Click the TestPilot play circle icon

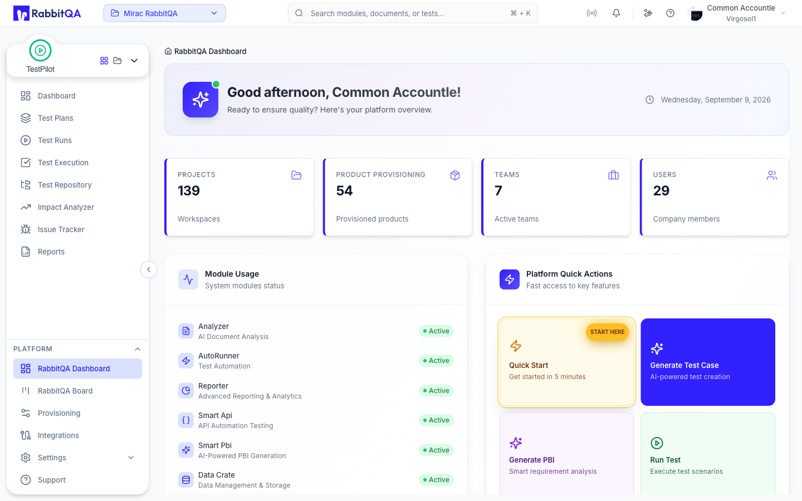tap(40, 51)
